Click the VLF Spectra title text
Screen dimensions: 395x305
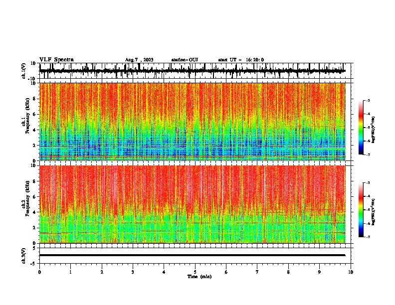(56, 60)
